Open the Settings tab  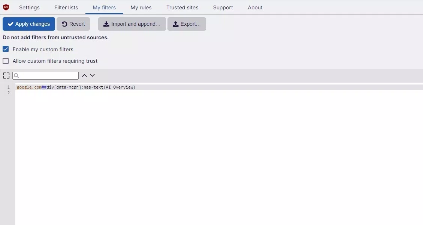(x=29, y=7)
